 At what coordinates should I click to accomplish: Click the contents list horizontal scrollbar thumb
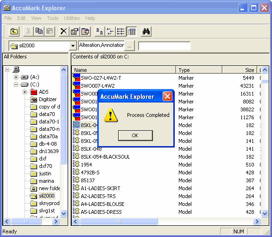[x=119, y=221]
